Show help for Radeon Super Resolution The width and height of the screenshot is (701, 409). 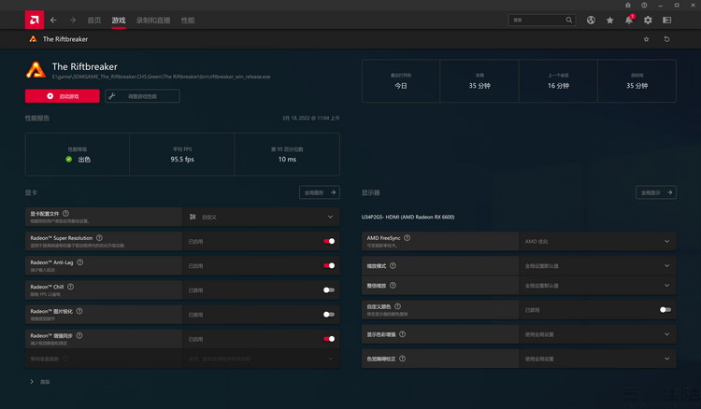(x=99, y=238)
